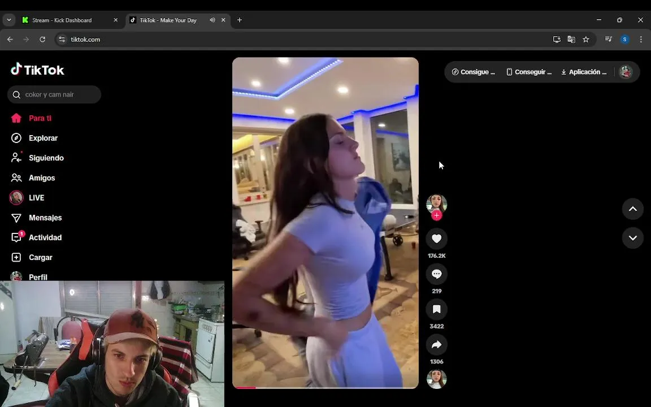
Task: Bookmark this page with star icon
Action: pos(586,40)
